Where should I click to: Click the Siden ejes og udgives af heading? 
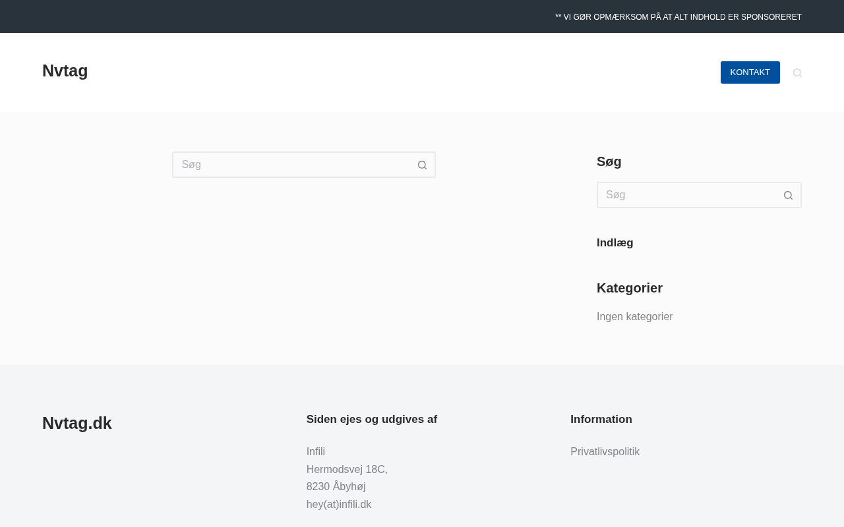coord(371,420)
